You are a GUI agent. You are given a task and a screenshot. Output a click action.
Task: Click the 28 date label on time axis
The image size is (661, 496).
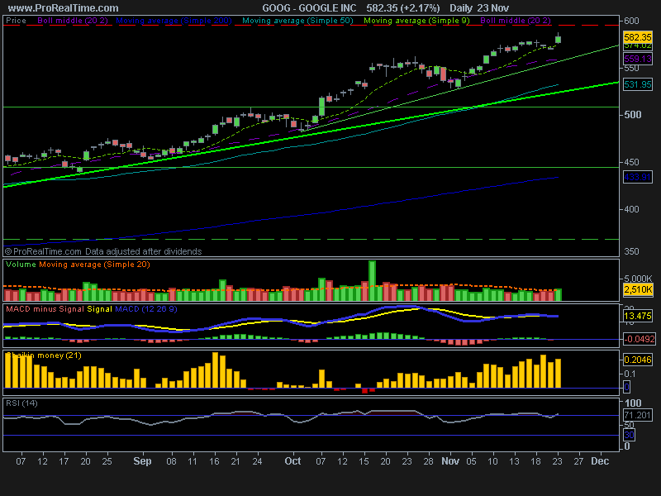428,461
